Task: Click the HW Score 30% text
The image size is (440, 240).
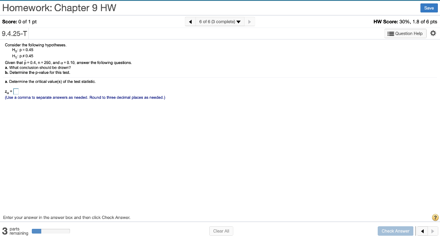Action: (405, 21)
